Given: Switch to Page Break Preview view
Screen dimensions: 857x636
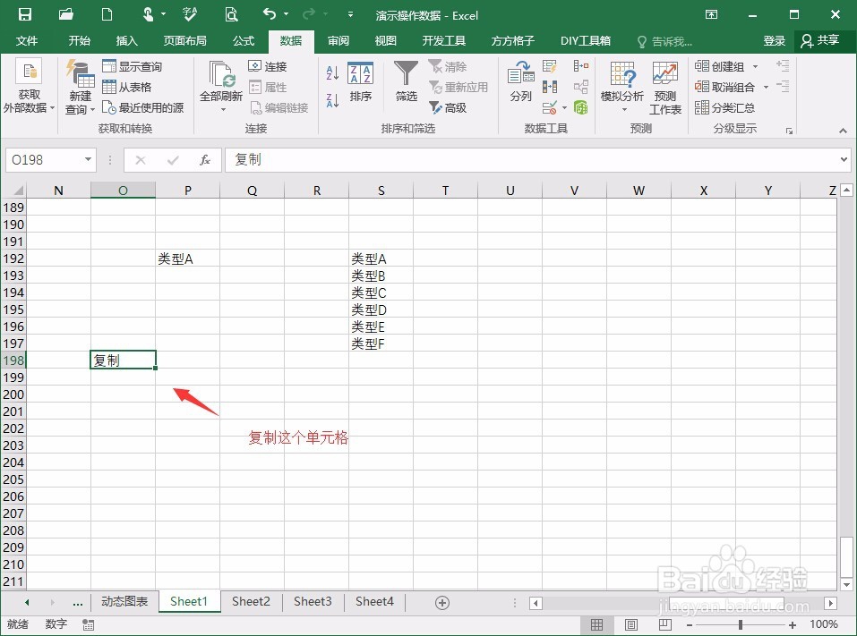Looking at the screenshot, I should coord(664,624).
